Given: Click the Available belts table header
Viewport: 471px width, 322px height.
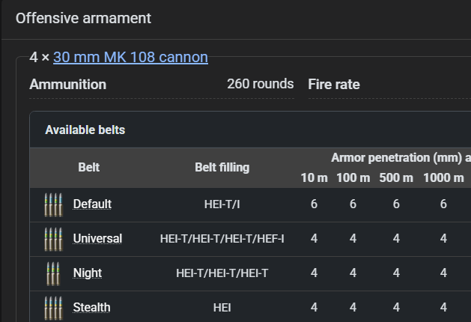Looking at the screenshot, I should point(85,130).
